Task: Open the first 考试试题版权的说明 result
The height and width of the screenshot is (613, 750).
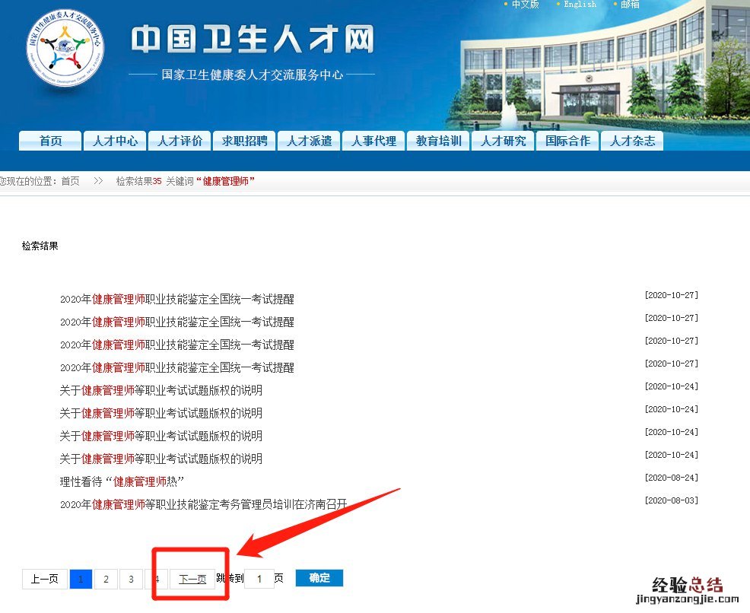Action: 160,390
